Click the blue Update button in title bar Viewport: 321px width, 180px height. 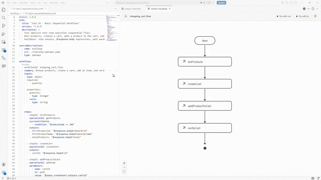pos(221,3)
